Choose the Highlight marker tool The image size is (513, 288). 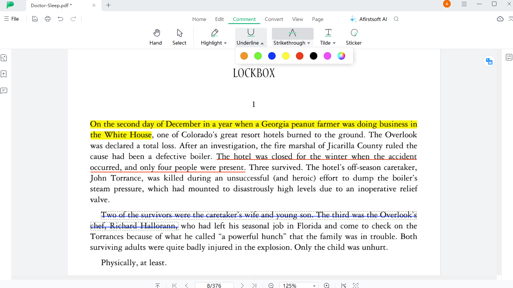[x=214, y=33]
